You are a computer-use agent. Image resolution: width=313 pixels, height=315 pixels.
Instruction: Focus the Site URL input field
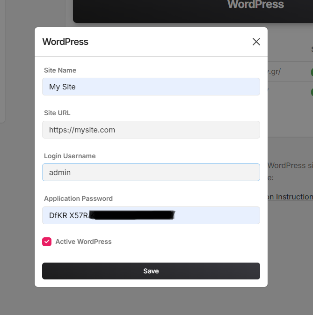tap(151, 130)
